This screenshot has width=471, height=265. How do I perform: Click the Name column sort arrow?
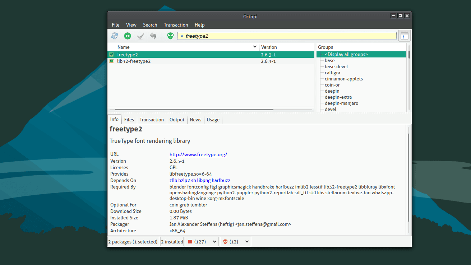tap(255, 47)
